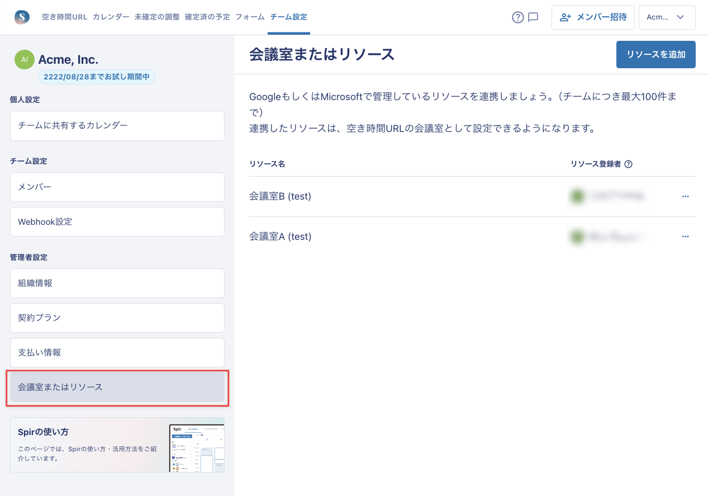Switch to the 空き時間URL tab
The height and width of the screenshot is (496, 708).
tap(64, 17)
